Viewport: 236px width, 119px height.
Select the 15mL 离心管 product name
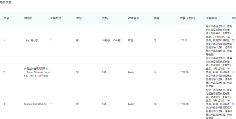[31, 41]
